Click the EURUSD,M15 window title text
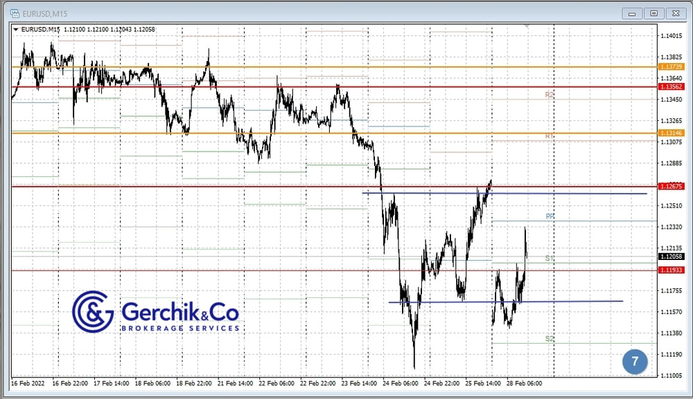The width and height of the screenshot is (693, 399). 46,13
